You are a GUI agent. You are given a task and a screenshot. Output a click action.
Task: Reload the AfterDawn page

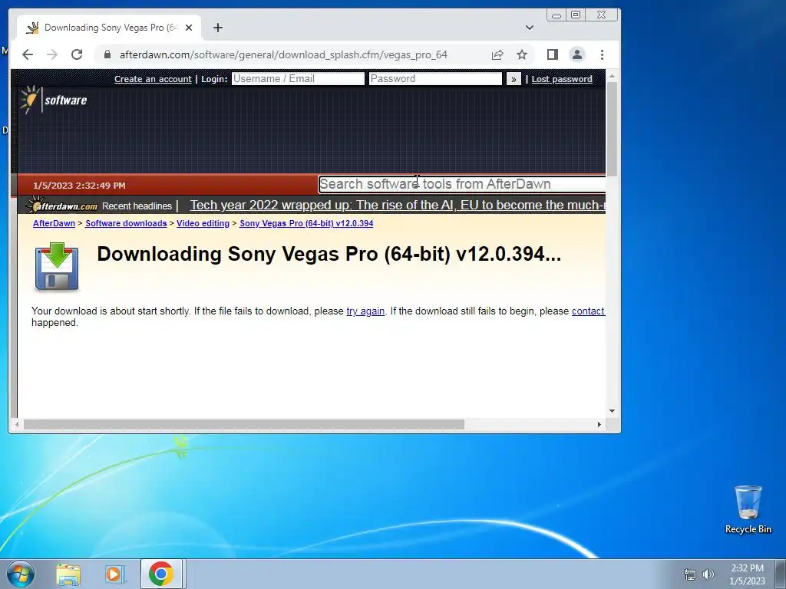[77, 54]
